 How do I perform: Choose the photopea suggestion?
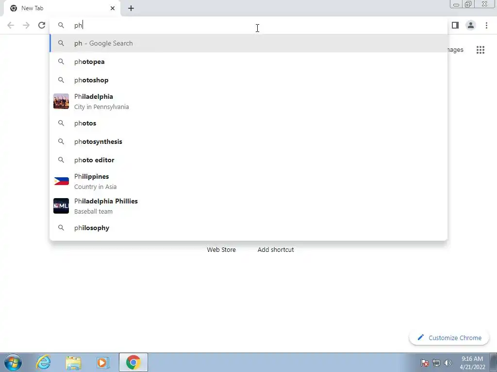click(248, 62)
